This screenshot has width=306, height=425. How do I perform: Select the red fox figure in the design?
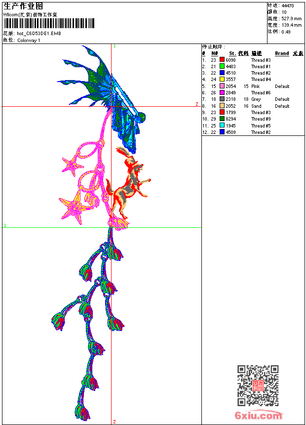click(x=127, y=183)
